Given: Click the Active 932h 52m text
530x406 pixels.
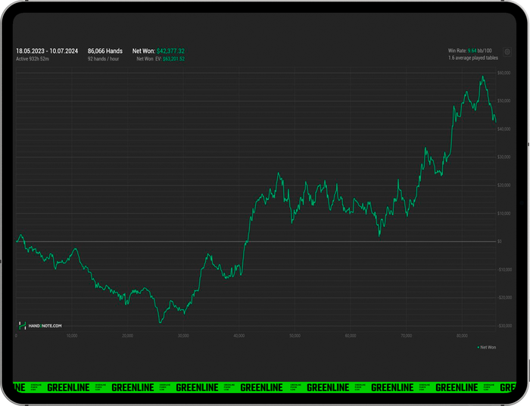Looking at the screenshot, I should pos(33,59).
